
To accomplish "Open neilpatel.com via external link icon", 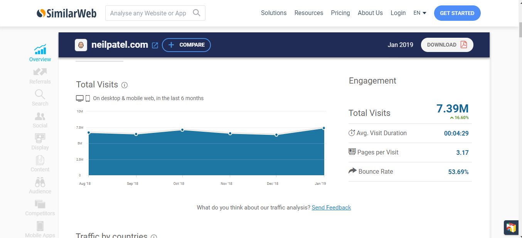I will pyautogui.click(x=155, y=45).
